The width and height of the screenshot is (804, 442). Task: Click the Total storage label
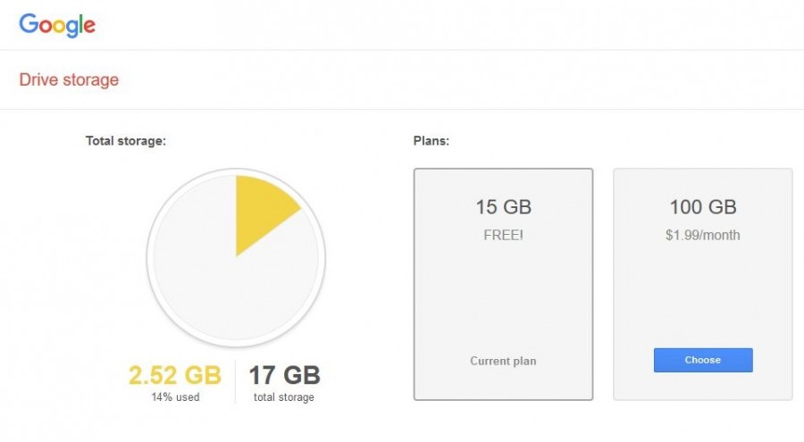[x=126, y=141]
